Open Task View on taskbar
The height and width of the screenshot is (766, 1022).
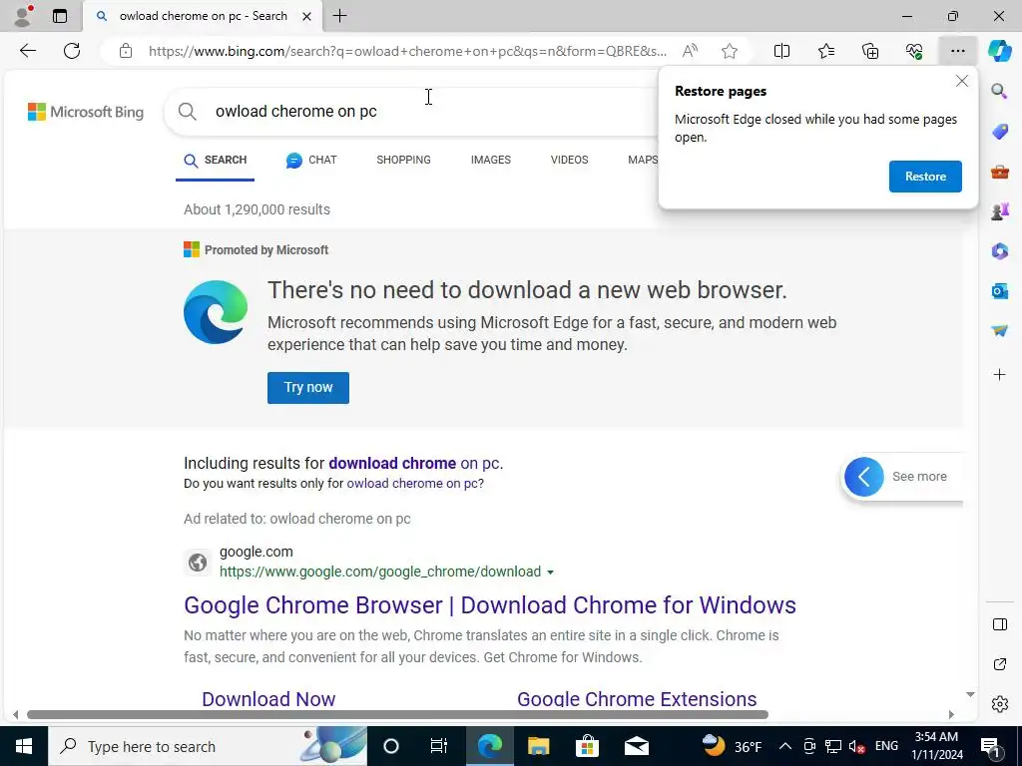click(439, 746)
